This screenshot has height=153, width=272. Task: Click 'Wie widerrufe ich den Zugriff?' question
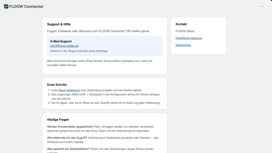pos(67,138)
